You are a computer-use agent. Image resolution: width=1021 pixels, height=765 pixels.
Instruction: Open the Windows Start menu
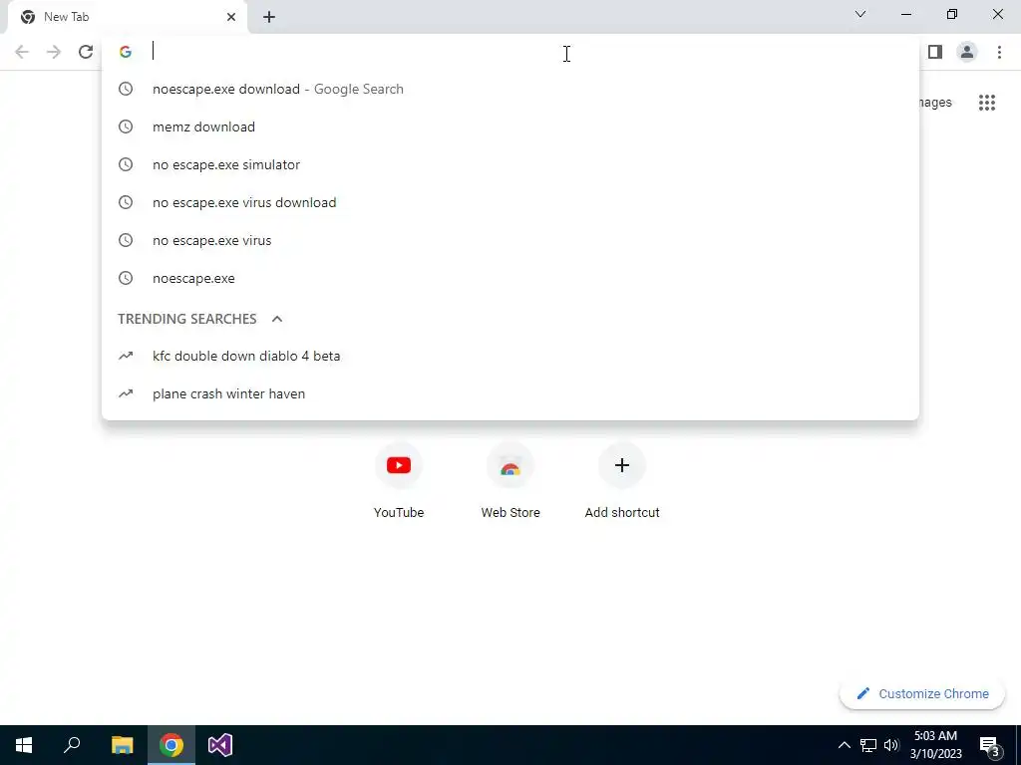pos(24,745)
